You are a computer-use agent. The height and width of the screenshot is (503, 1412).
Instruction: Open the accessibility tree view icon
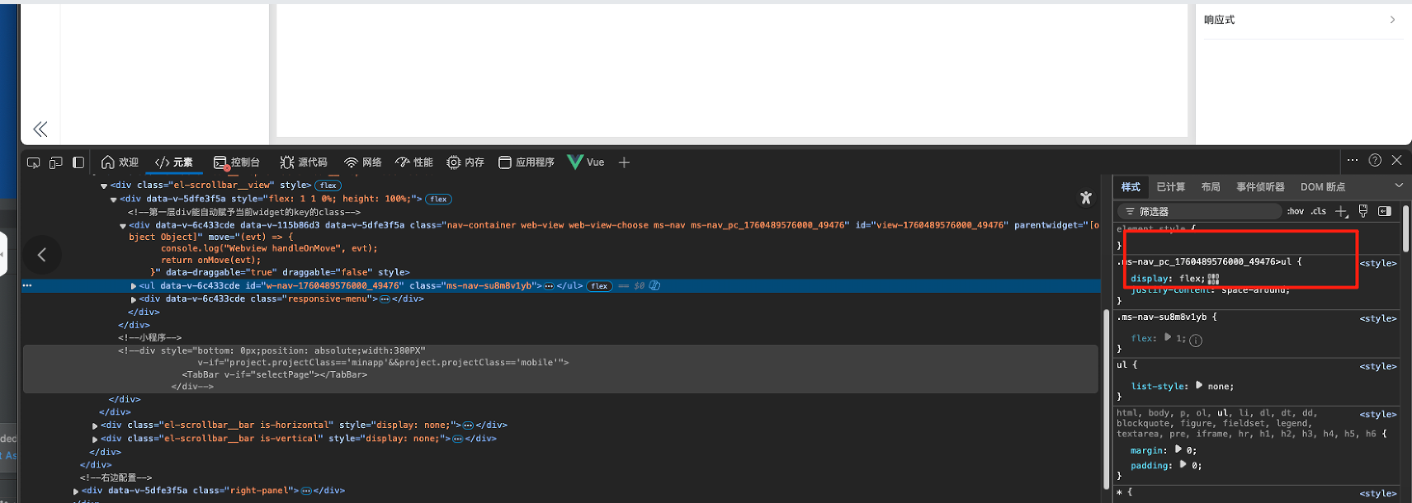tap(1085, 198)
